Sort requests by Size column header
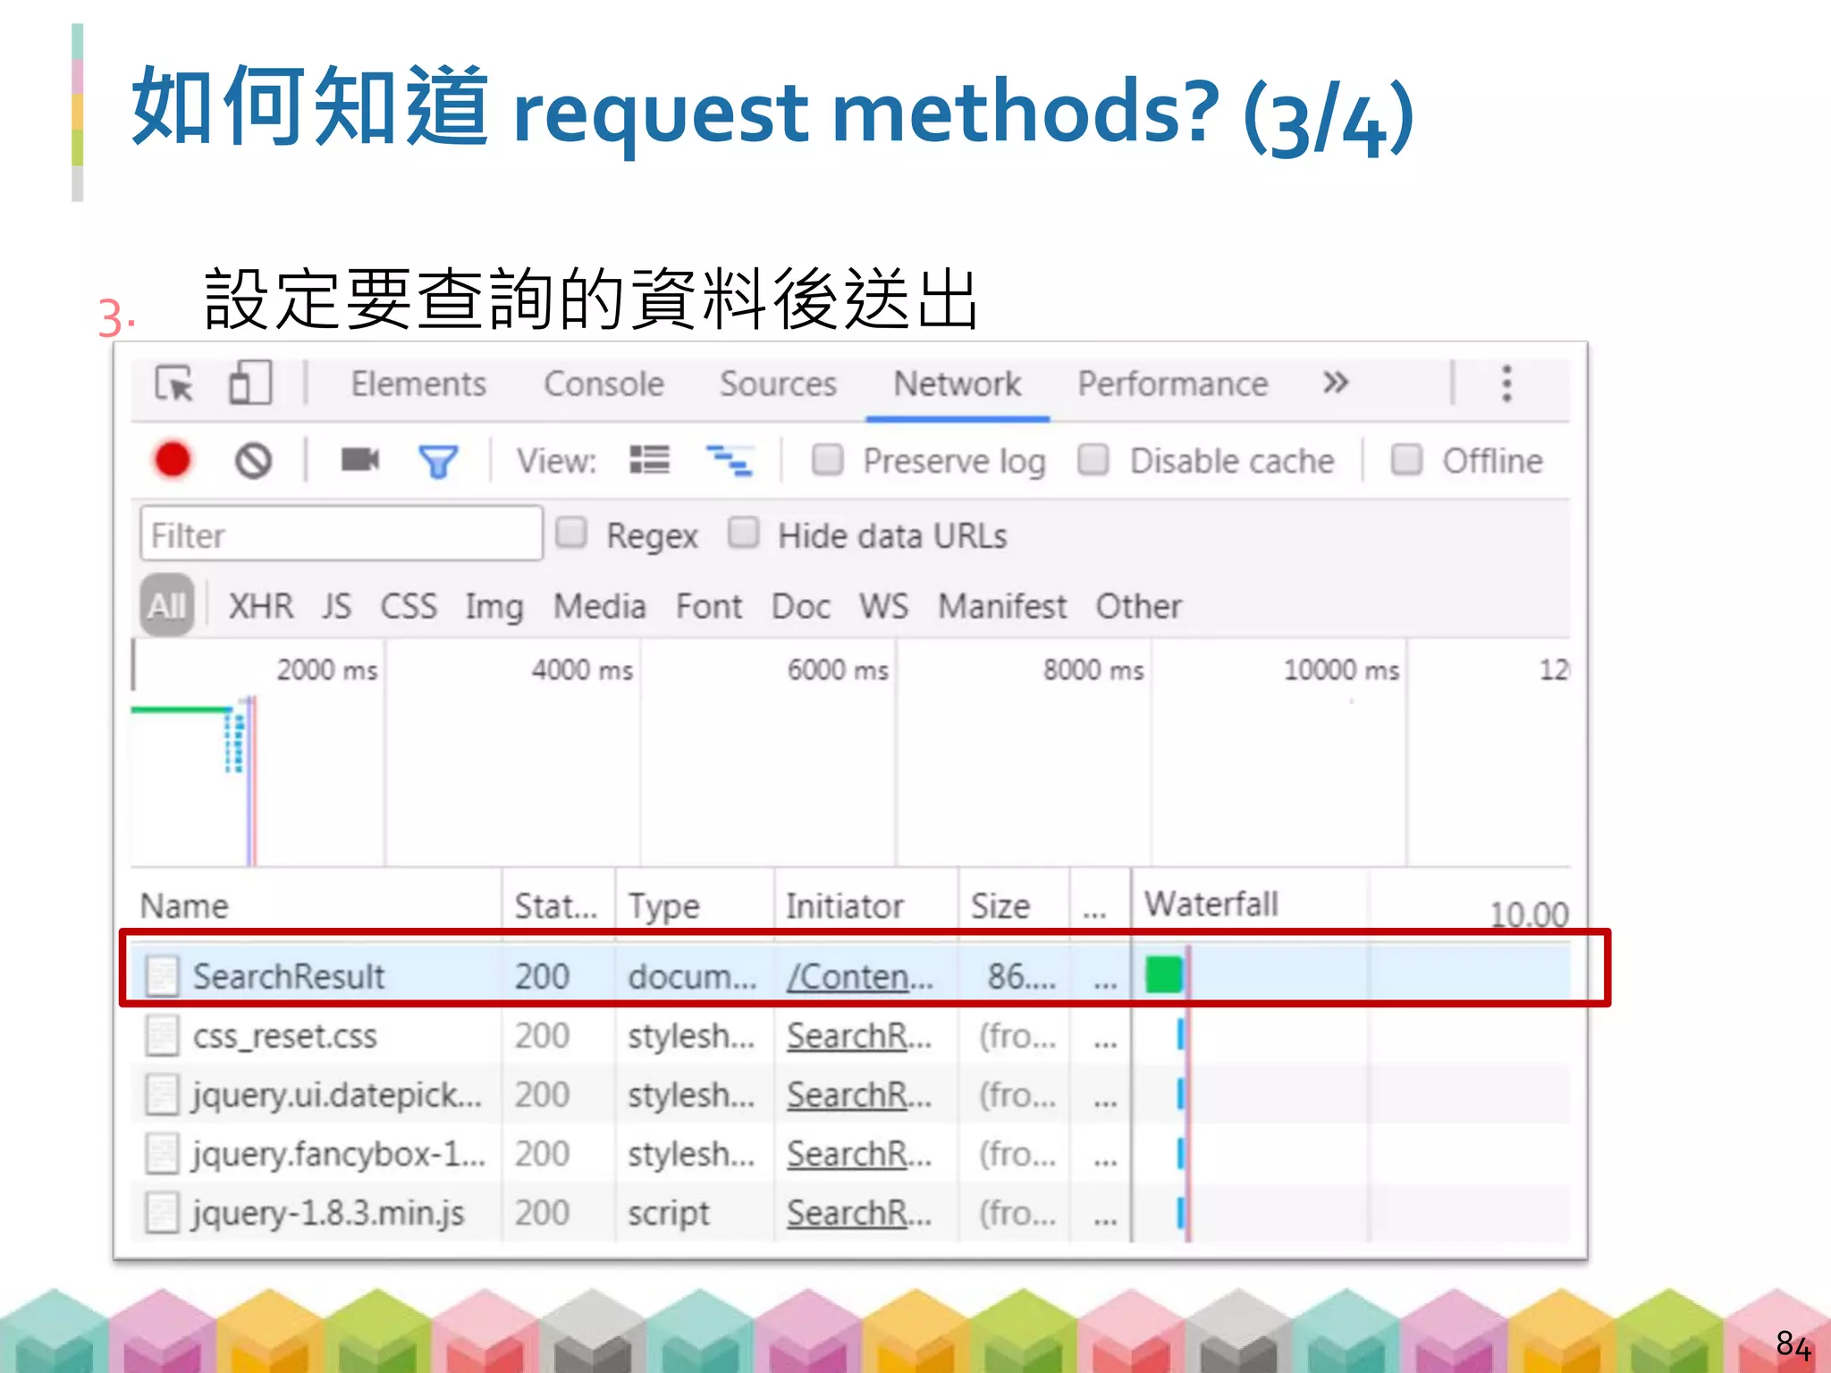This screenshot has width=1831, height=1373. [x=1000, y=906]
